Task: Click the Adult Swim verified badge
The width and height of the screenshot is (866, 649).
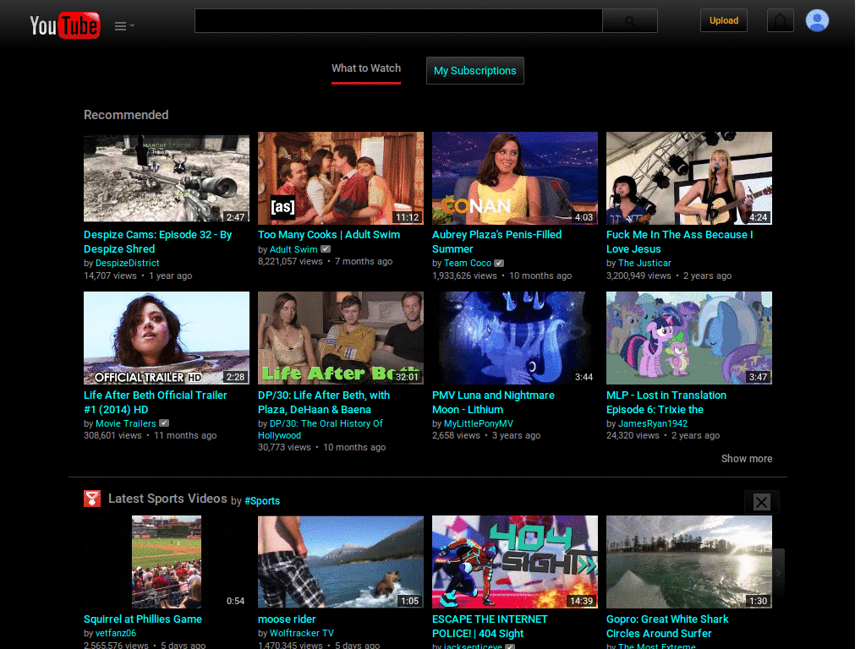Action: tap(326, 249)
